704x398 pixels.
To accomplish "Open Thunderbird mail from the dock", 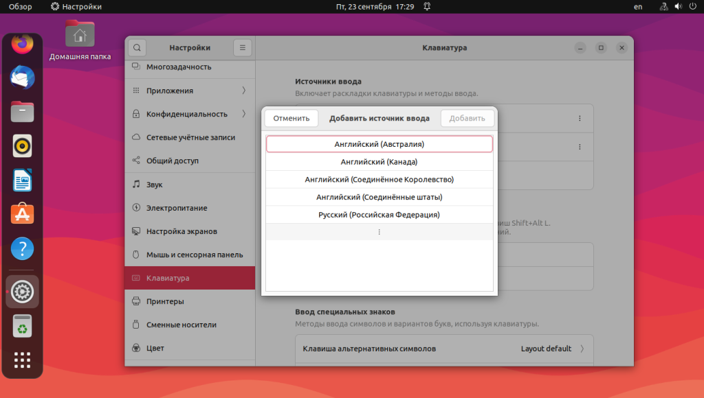I will (22, 77).
